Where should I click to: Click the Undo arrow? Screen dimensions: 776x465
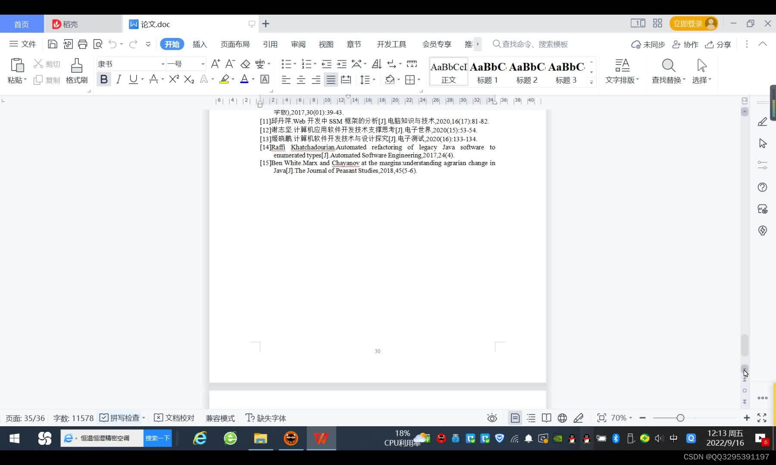pos(113,44)
